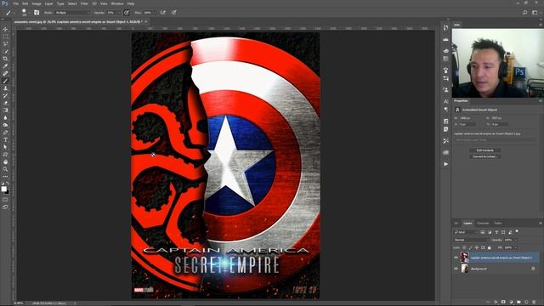Open the layer Fill dropdown

(x=516, y=247)
